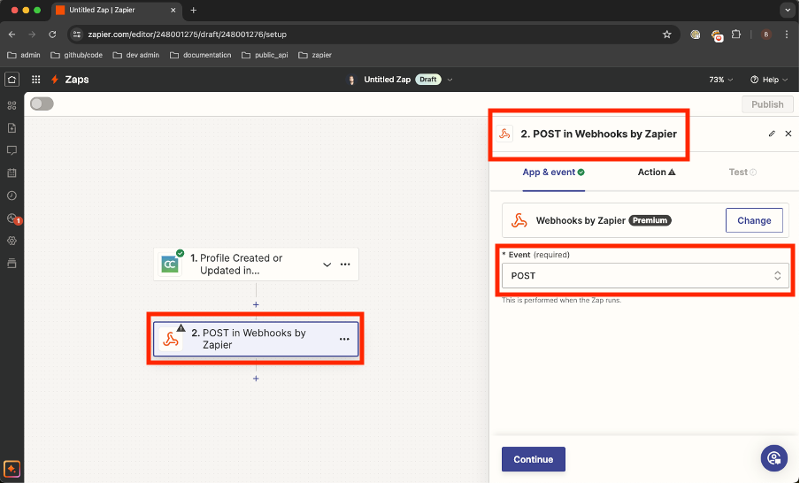Open the Event POST dropdown

(x=642, y=276)
